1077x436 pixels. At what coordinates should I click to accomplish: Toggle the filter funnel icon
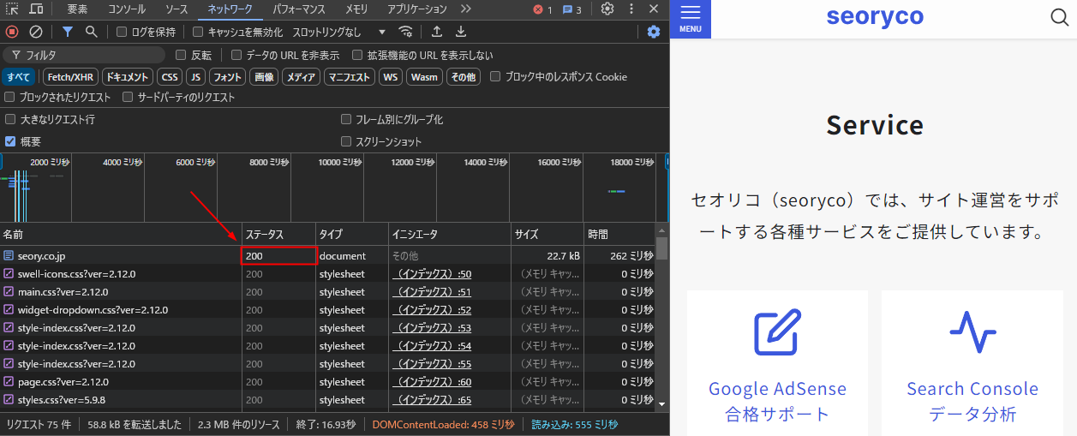(67, 32)
